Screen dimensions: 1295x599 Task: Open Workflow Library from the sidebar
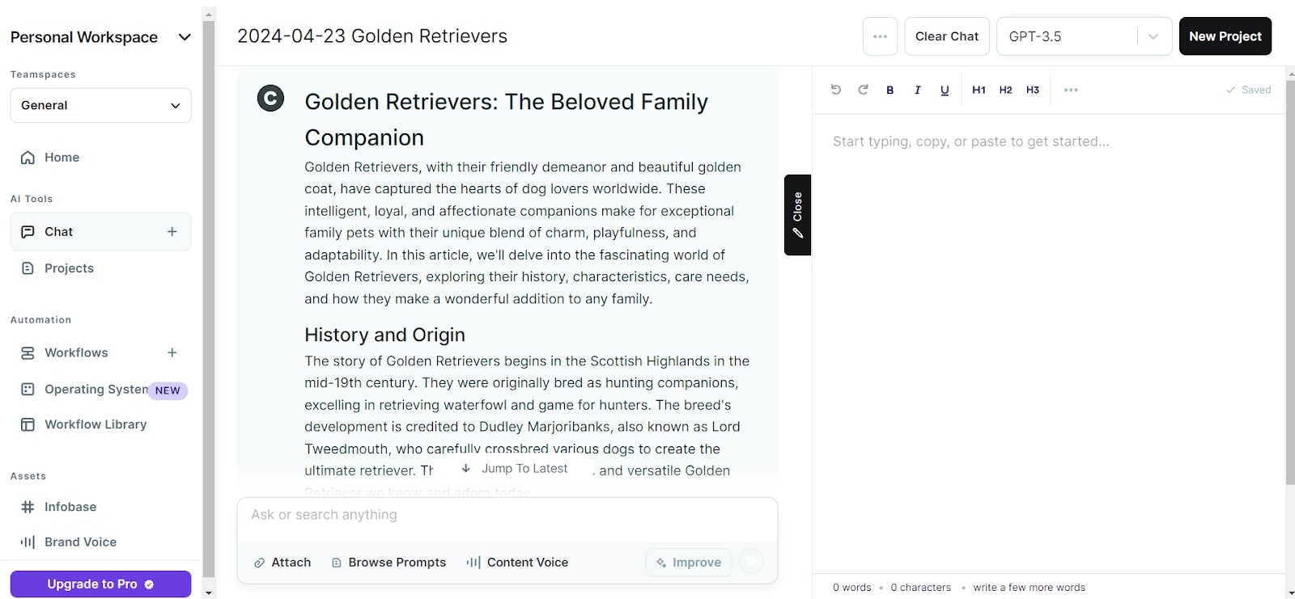pos(96,424)
